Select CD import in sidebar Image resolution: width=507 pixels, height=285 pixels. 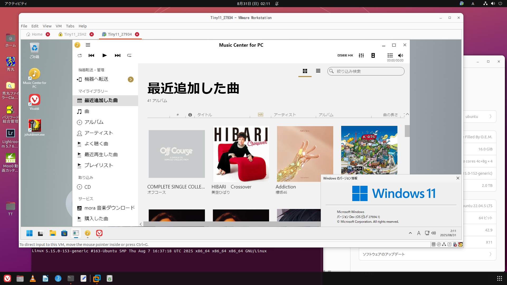(105, 187)
